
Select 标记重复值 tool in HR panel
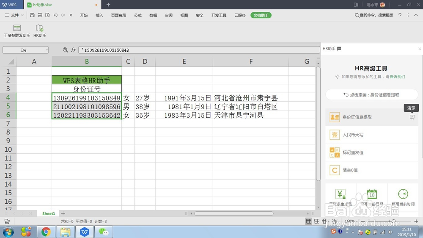(372, 152)
